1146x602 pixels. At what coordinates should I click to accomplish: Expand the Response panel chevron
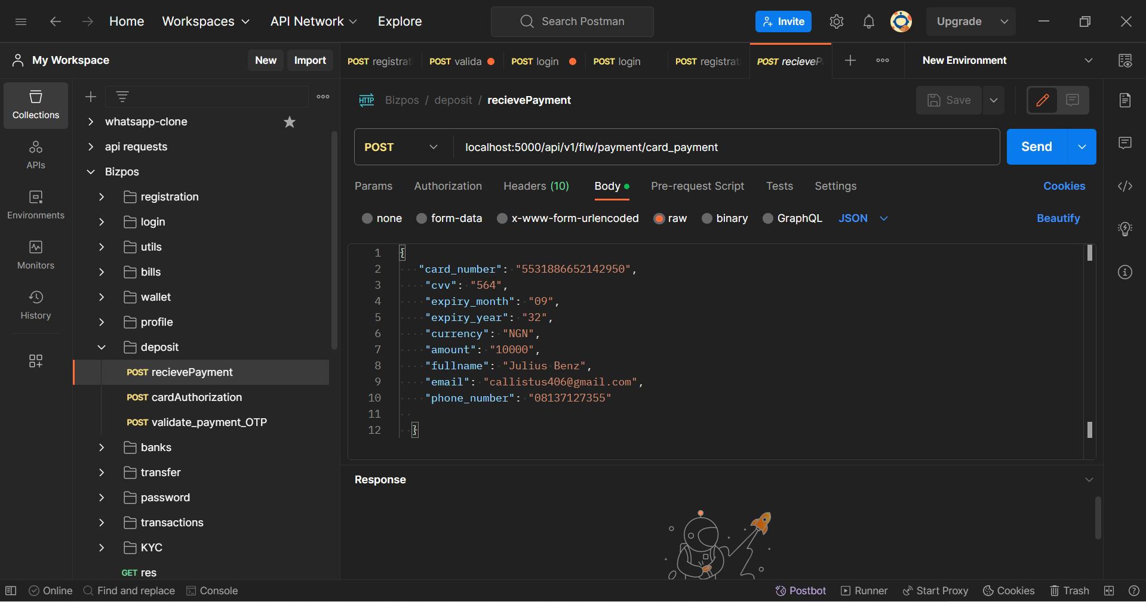point(1089,480)
